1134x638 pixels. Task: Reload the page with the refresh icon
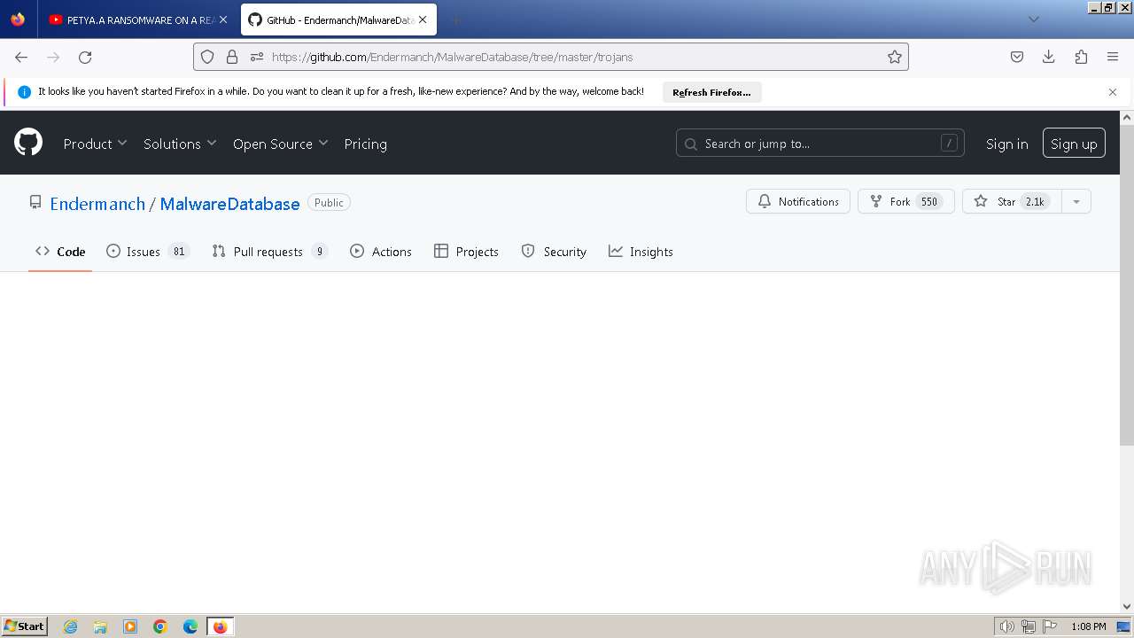(85, 57)
